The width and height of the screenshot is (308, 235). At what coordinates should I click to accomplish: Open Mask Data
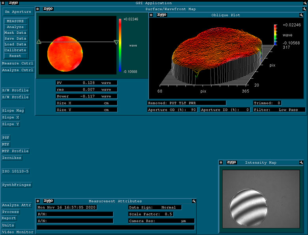point(15,33)
